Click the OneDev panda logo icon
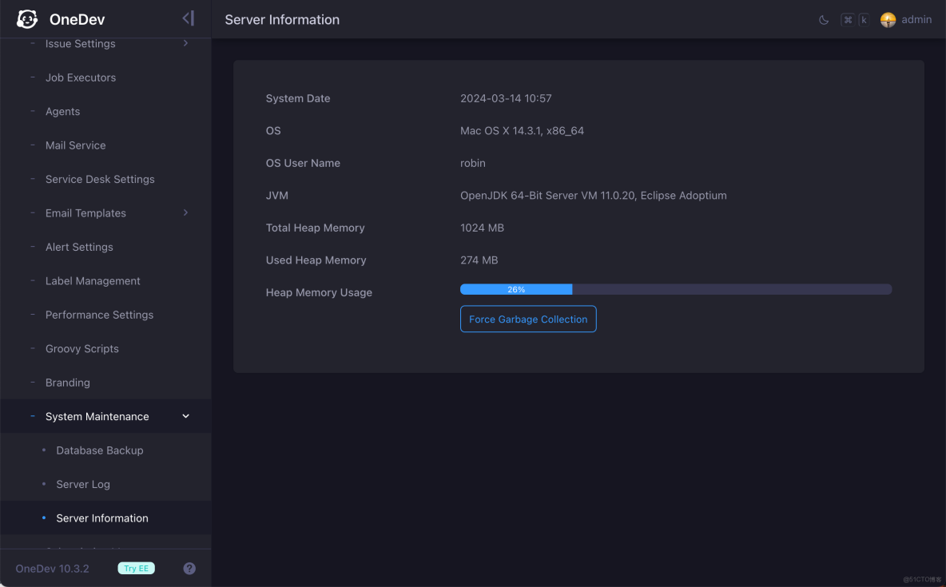The image size is (946, 587). click(27, 19)
